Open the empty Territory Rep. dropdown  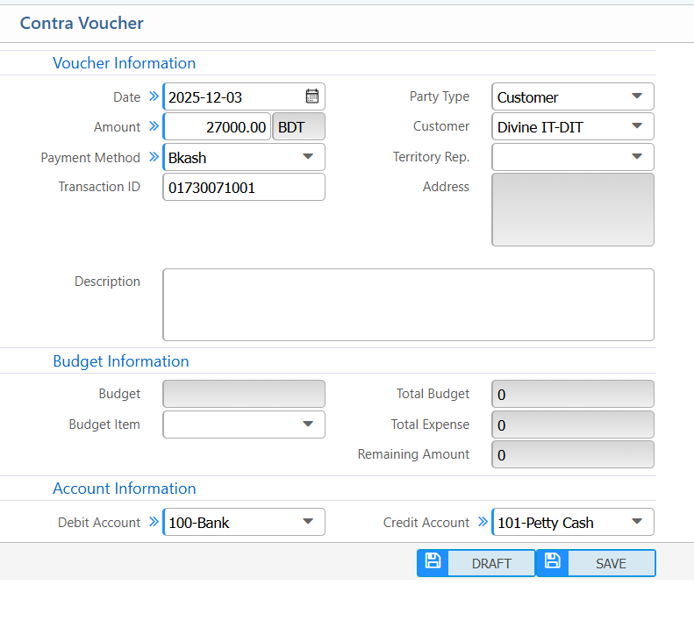pyautogui.click(x=573, y=157)
